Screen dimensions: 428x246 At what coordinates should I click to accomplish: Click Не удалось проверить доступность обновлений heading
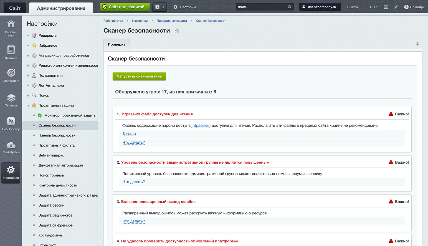point(179,241)
